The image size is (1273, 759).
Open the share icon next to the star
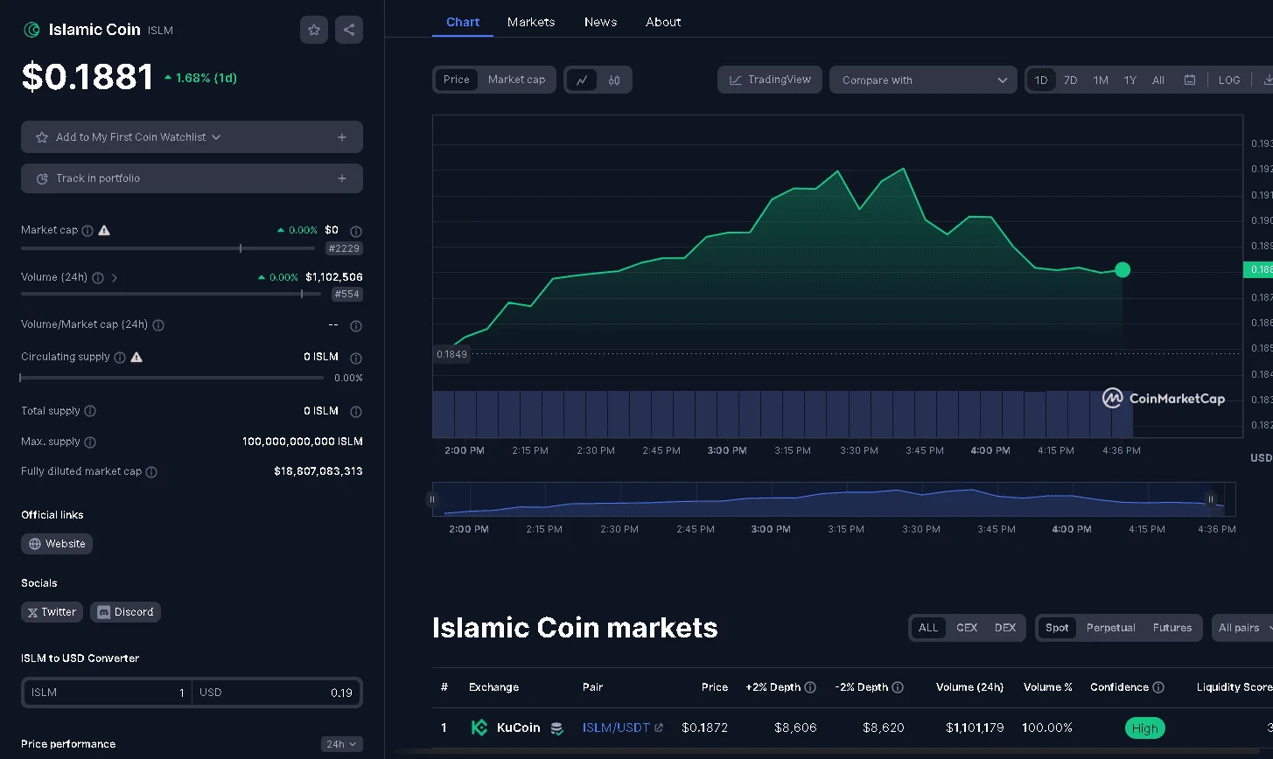[x=349, y=30]
